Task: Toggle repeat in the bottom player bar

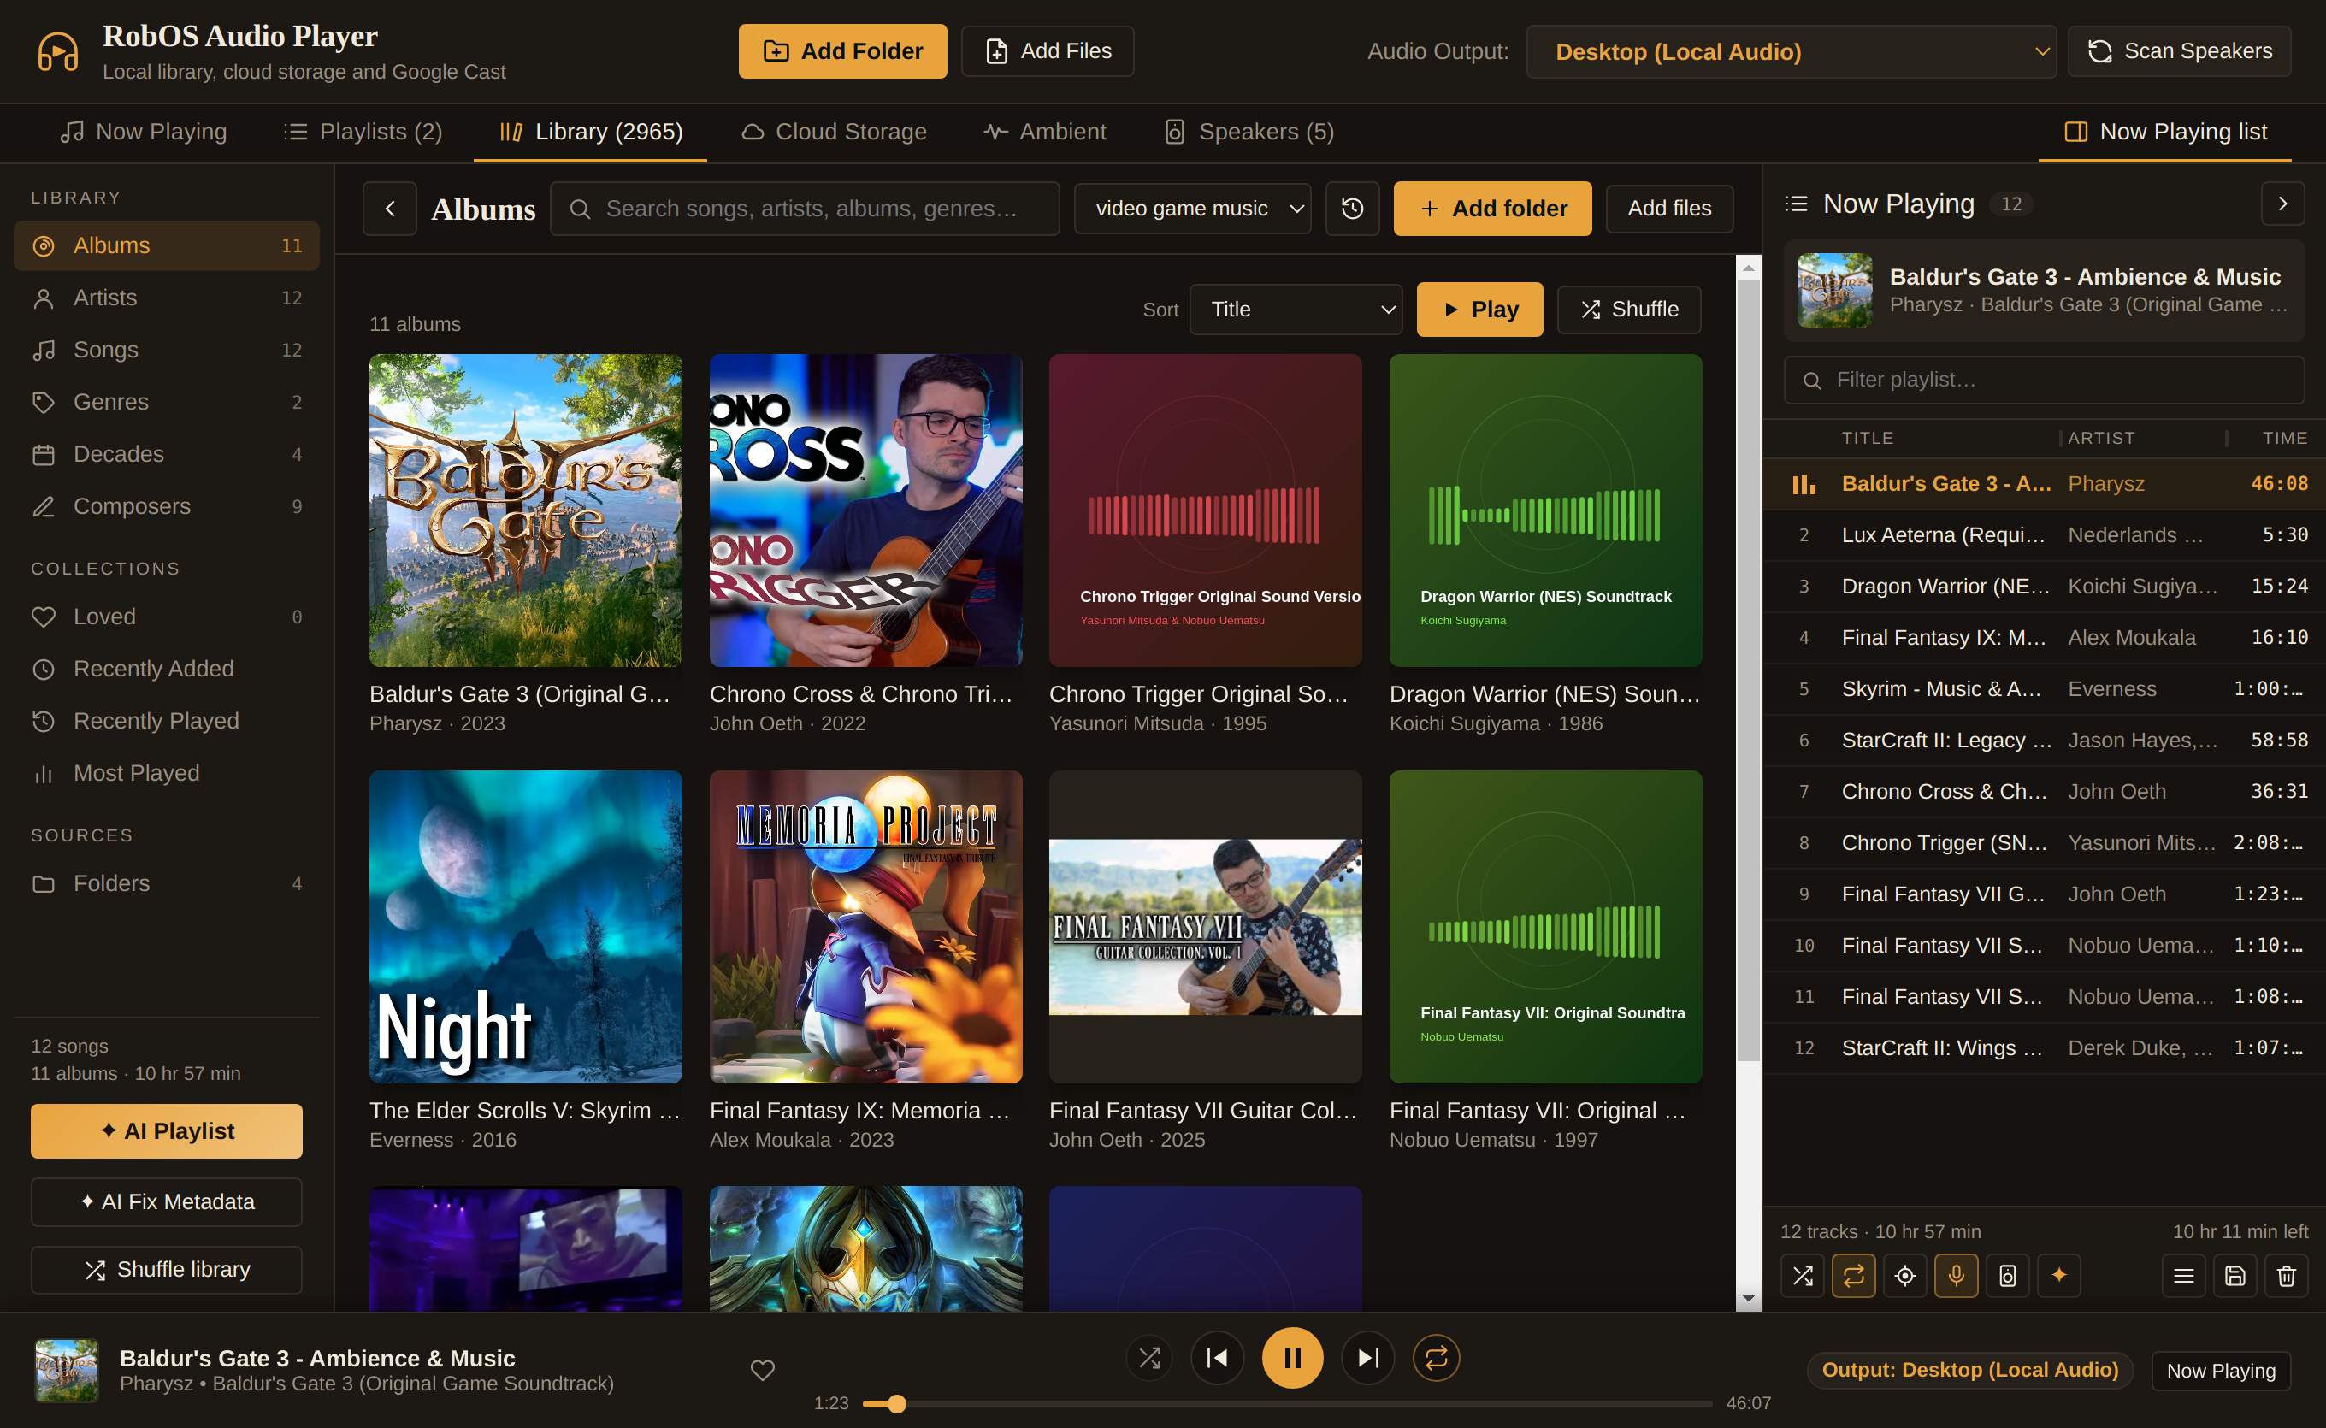Action: [1436, 1357]
